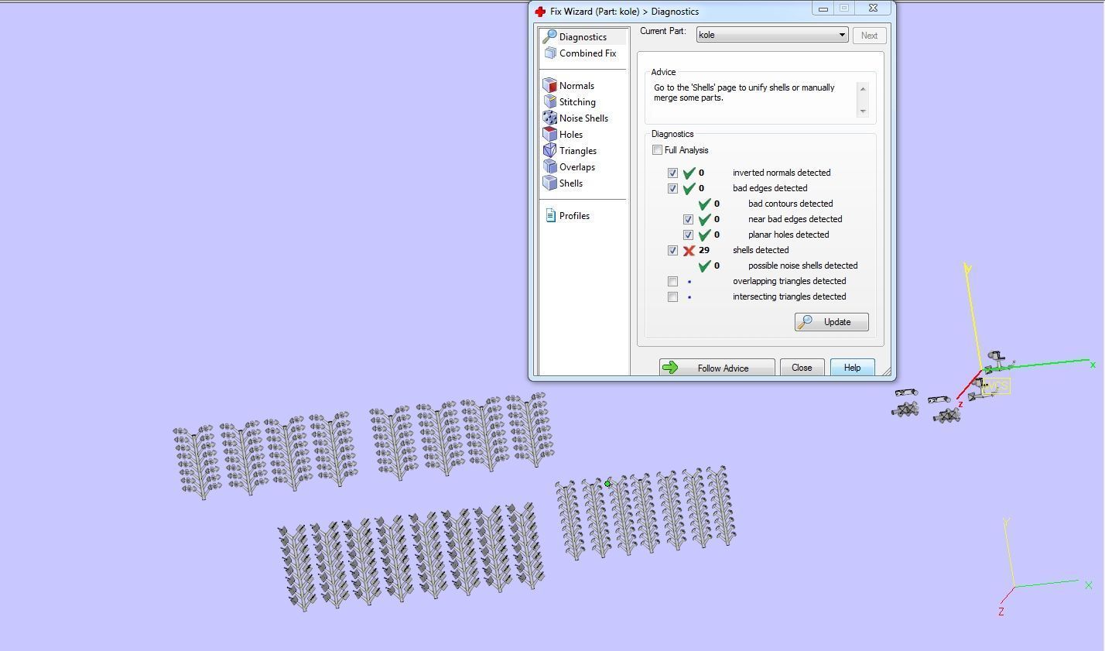Click green checkmark beside planar holes detected

(704, 235)
